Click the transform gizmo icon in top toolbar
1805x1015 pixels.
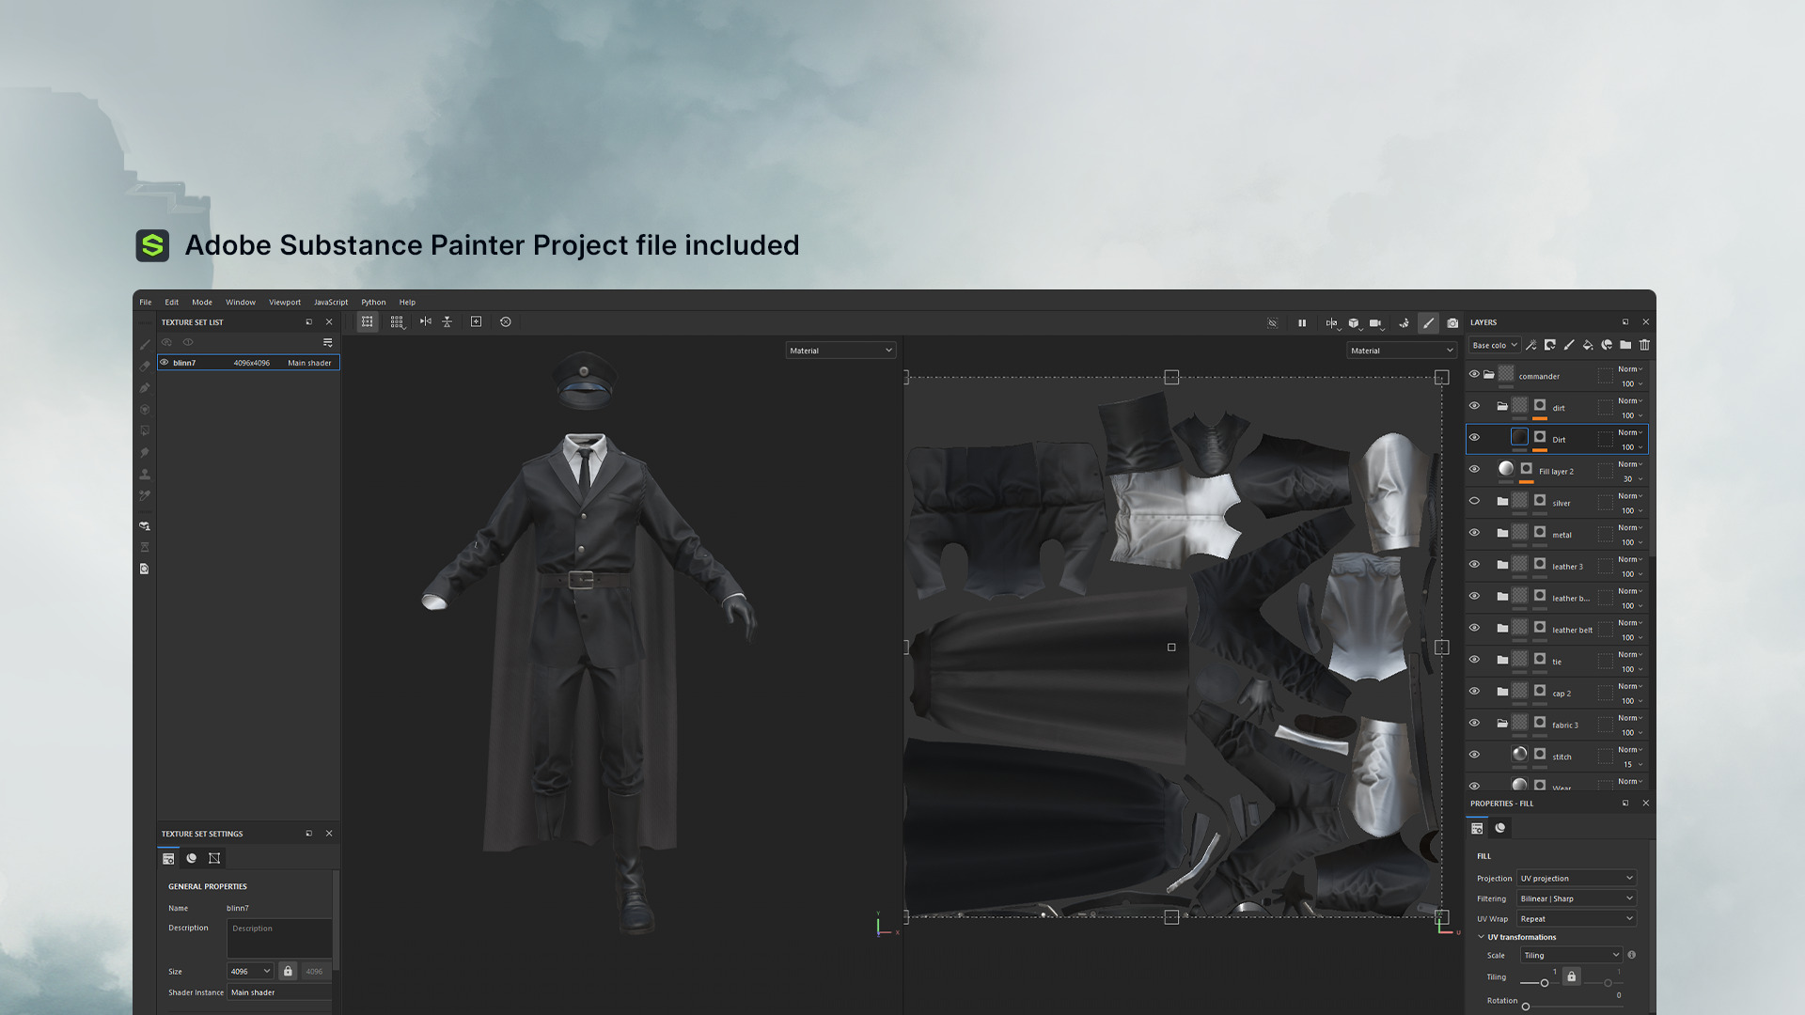pos(368,322)
